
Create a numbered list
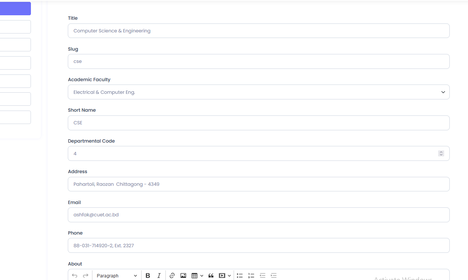(x=251, y=276)
